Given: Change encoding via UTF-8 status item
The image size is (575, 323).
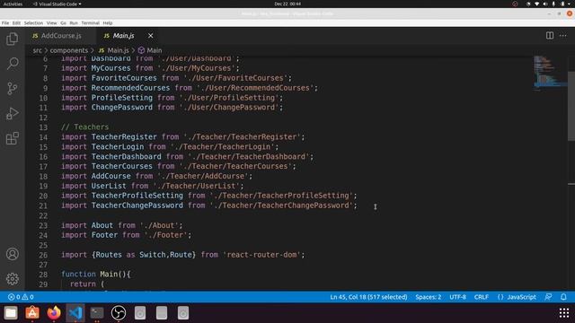Looking at the screenshot, I should (x=457, y=297).
